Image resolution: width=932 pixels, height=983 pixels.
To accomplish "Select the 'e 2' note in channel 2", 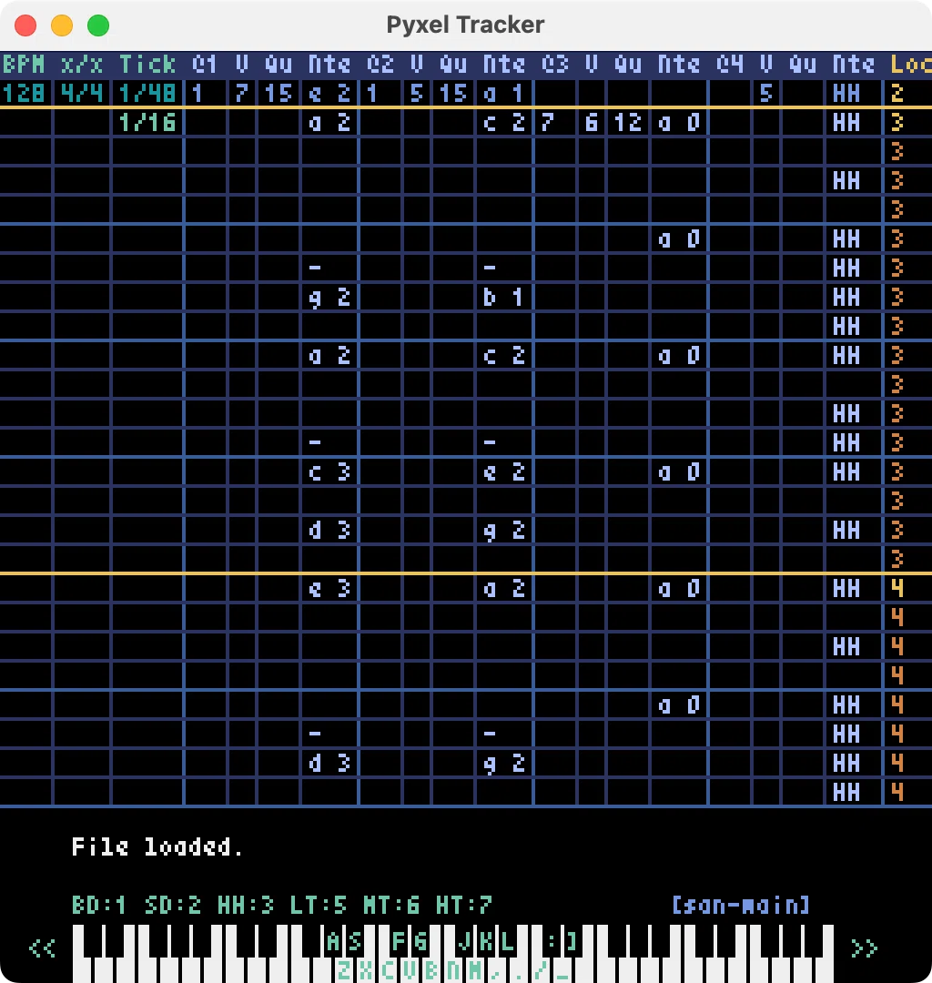I will pyautogui.click(x=504, y=472).
